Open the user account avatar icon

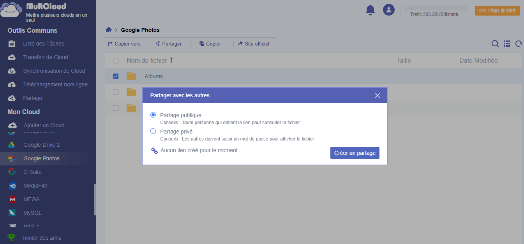point(388,10)
